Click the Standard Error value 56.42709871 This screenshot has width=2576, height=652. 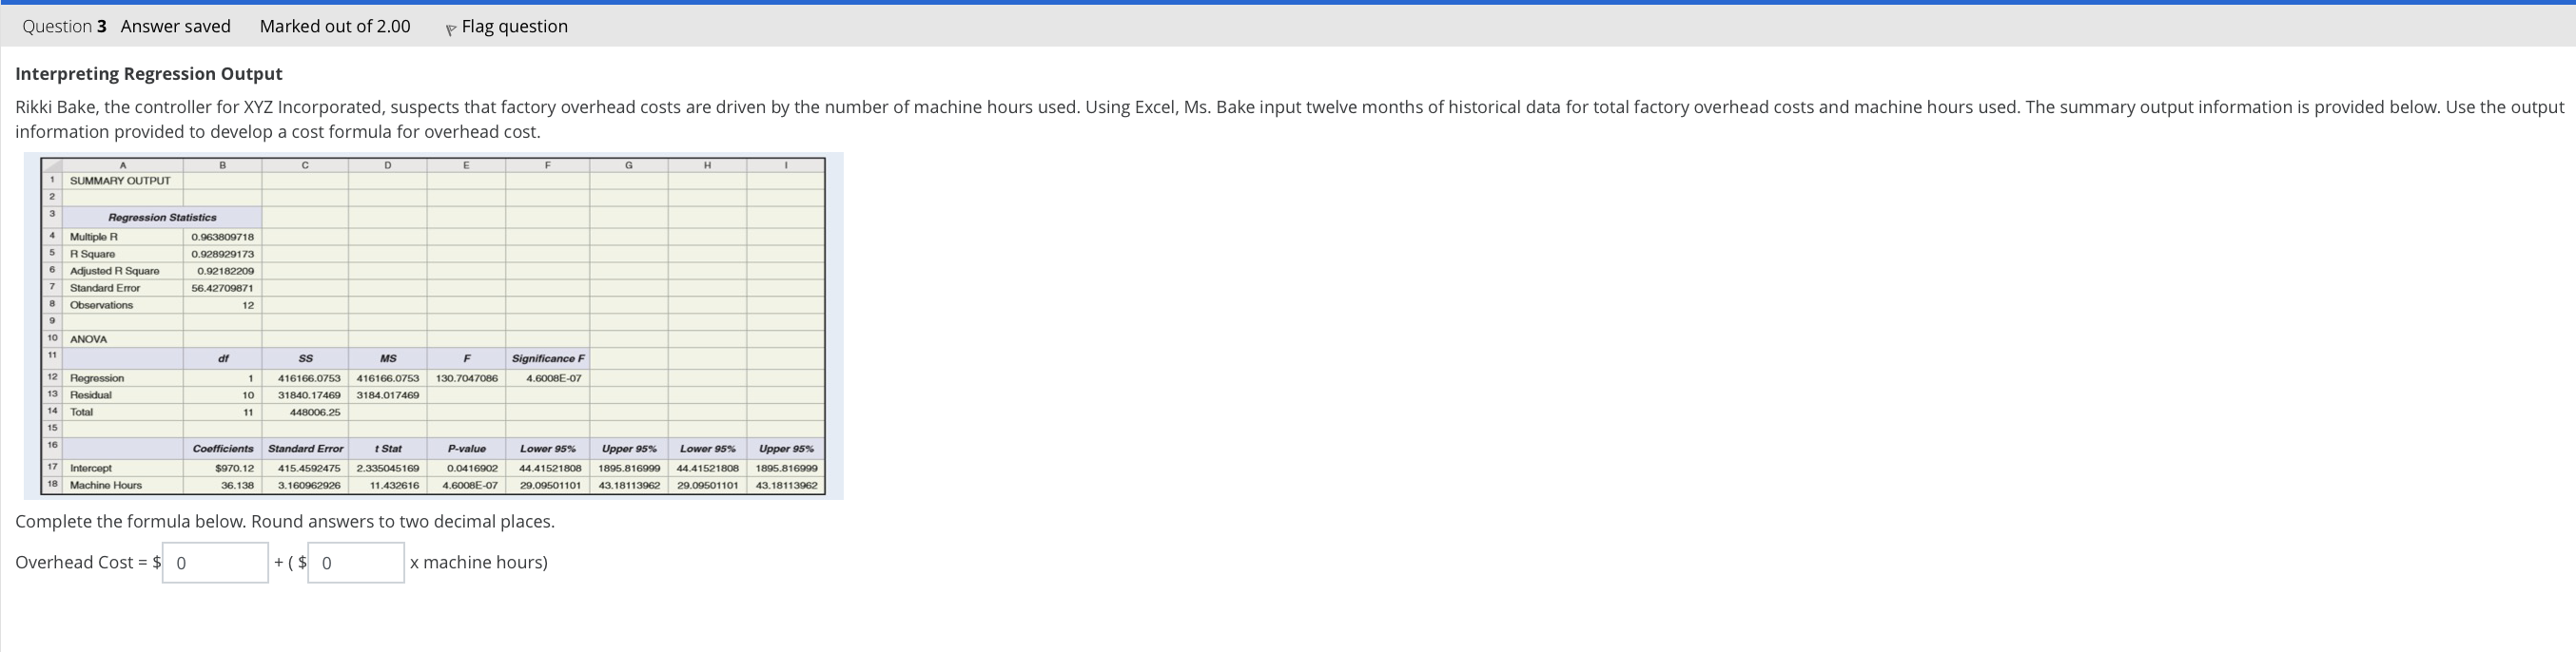coord(223,288)
